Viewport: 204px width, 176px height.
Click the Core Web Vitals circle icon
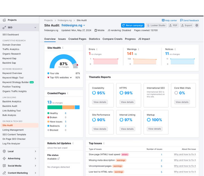[176, 93]
